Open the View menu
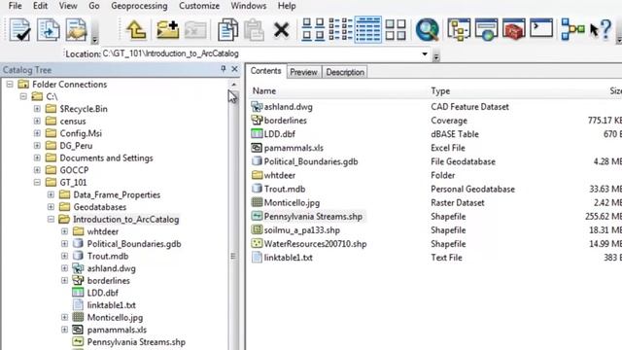Image resolution: width=622 pixels, height=350 pixels. pyautogui.click(x=68, y=6)
